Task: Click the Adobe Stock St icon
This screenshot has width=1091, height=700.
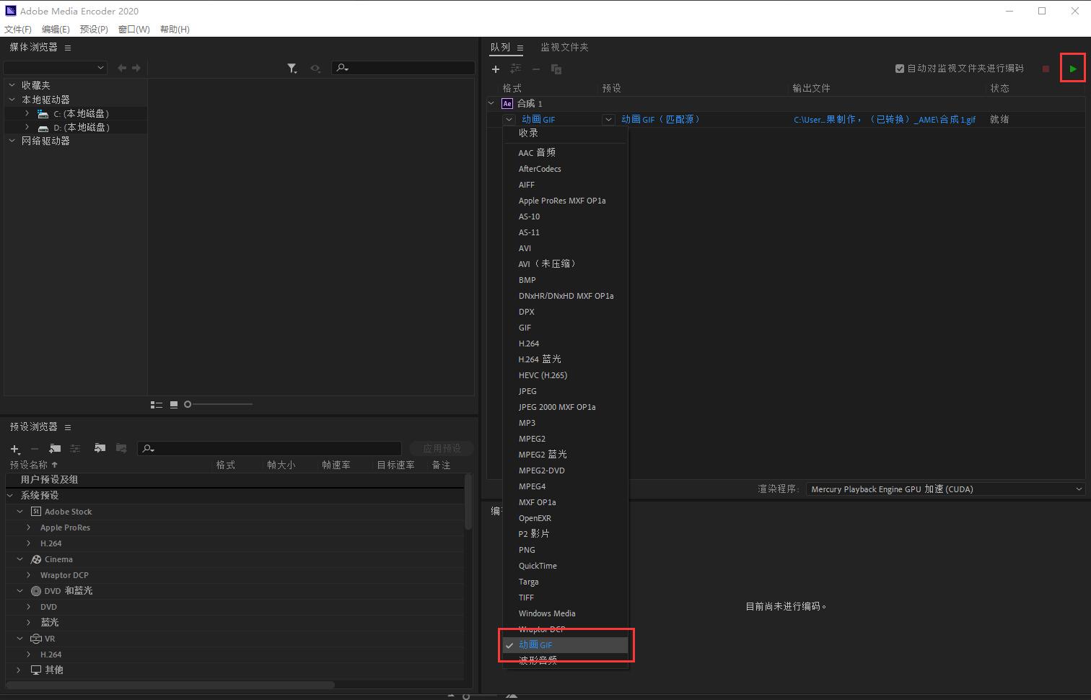Action: pos(36,512)
